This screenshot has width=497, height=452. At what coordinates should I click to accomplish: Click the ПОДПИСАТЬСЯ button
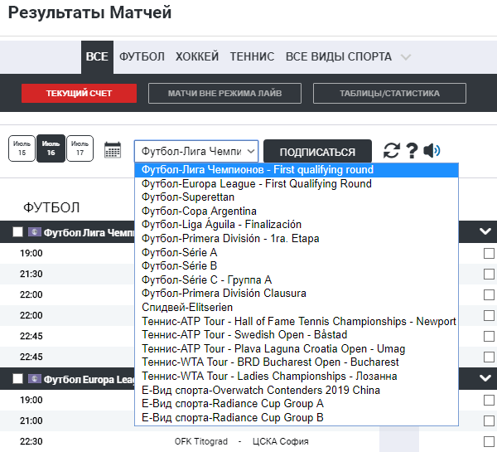click(317, 152)
